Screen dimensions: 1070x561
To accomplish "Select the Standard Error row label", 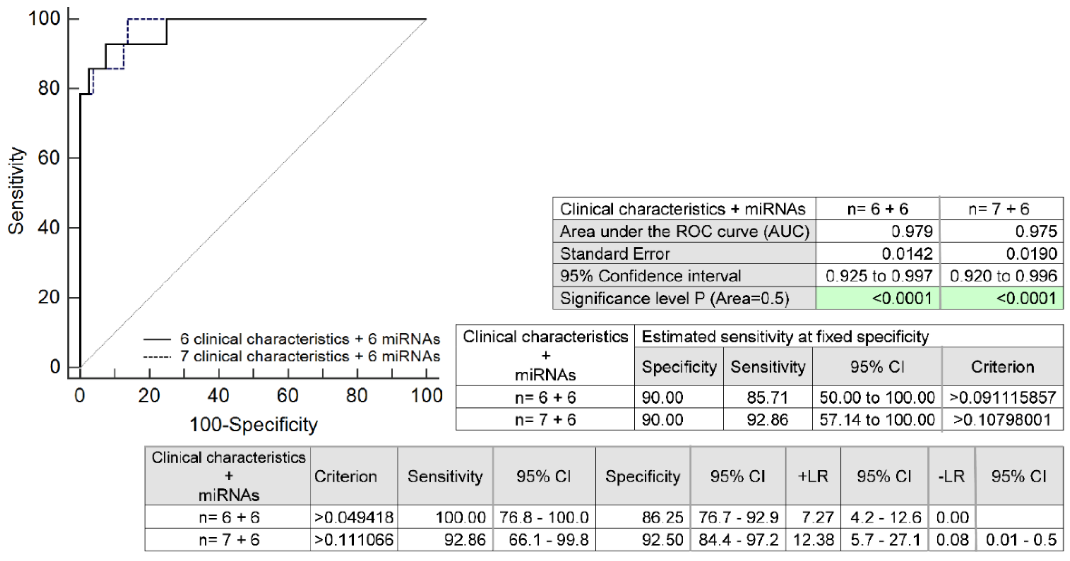I will (x=615, y=254).
